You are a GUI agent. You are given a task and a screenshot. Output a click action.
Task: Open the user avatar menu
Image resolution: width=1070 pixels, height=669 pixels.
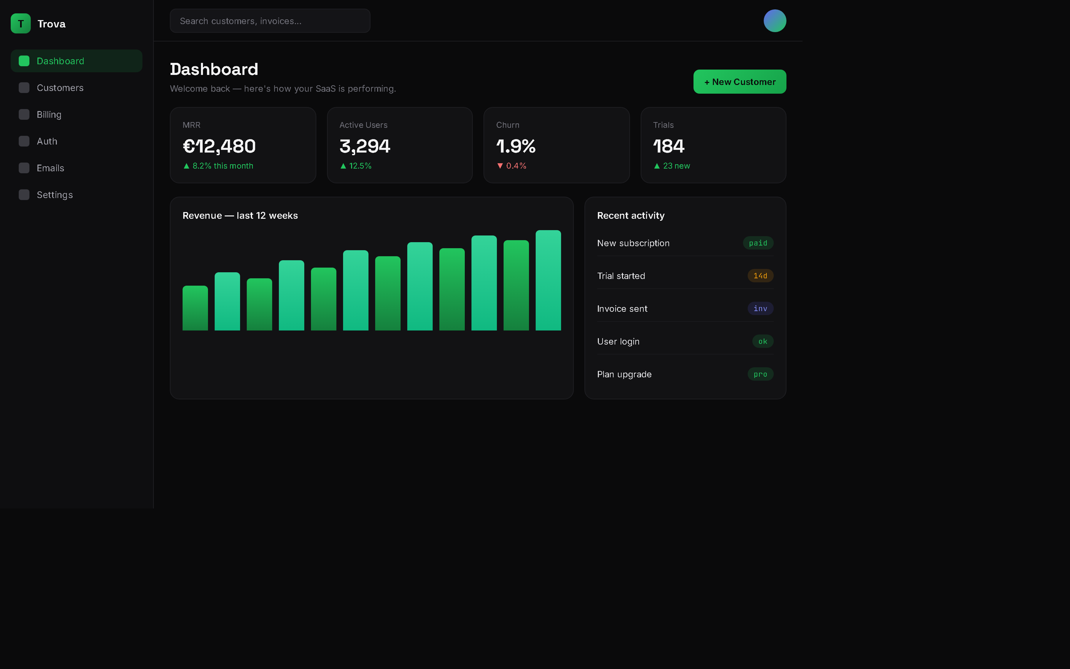[x=774, y=21]
